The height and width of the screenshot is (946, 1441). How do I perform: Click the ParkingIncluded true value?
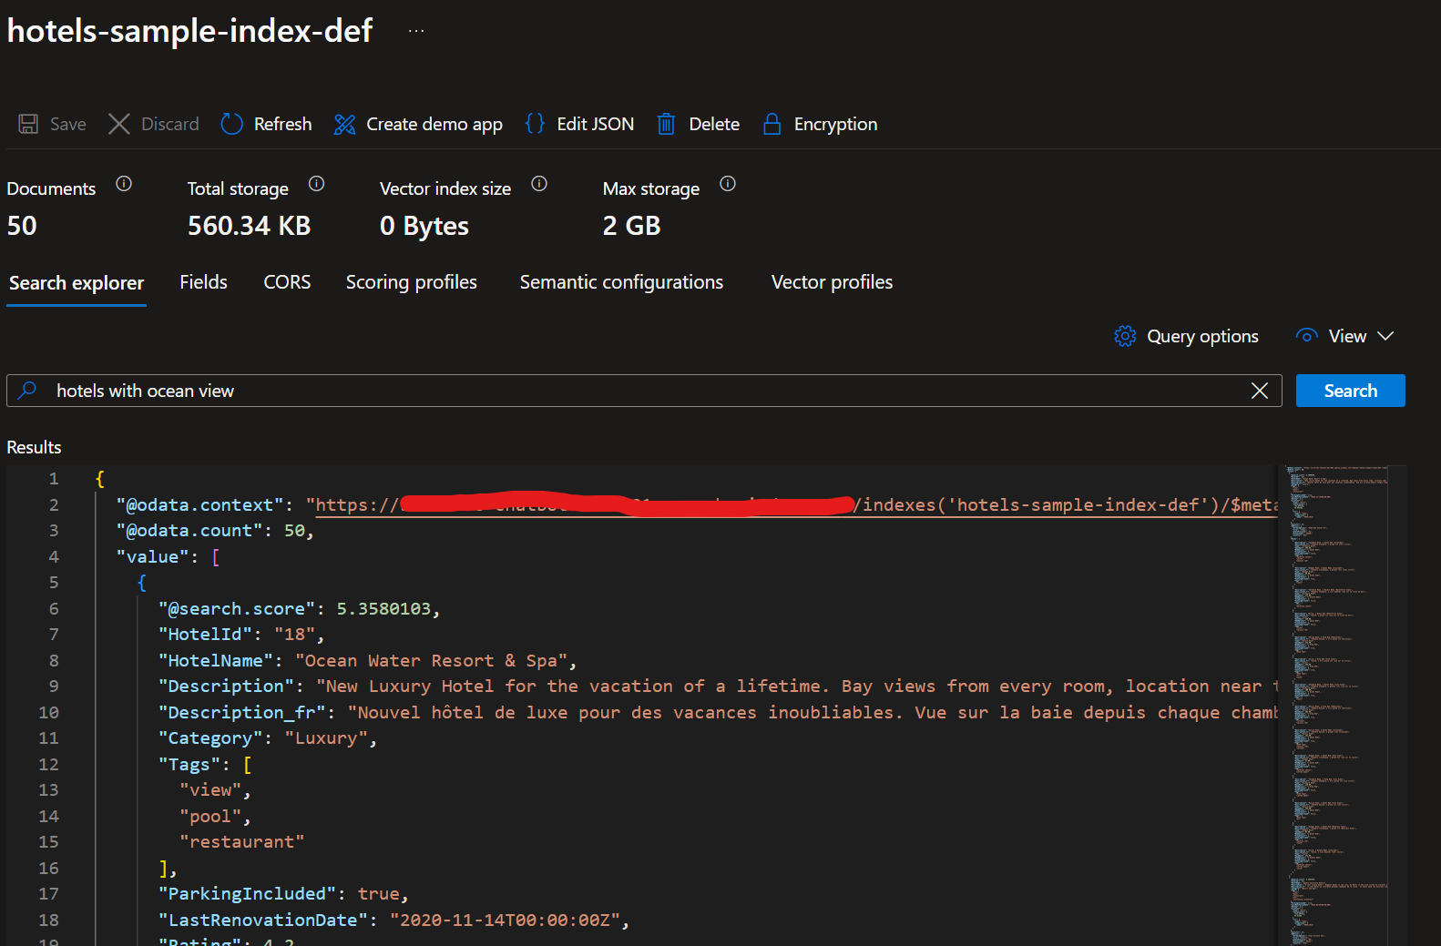click(378, 894)
